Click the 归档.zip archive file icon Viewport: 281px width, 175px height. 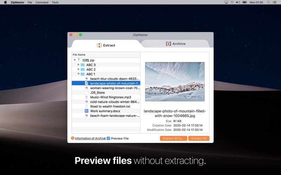click(x=79, y=60)
